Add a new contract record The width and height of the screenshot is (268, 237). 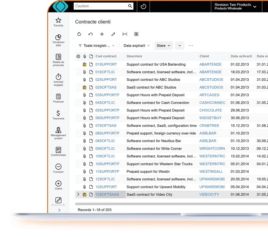(102, 34)
